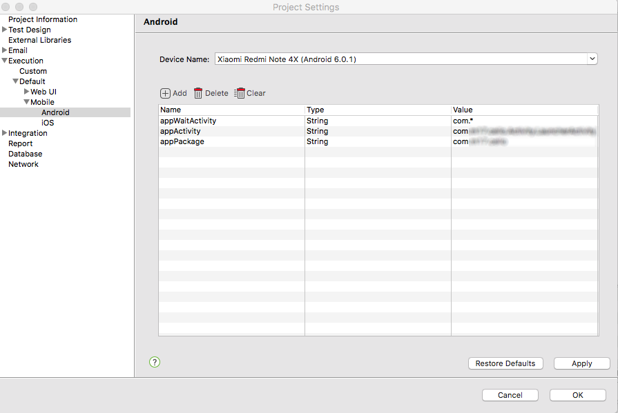Click the OK button
This screenshot has width=618, height=413.
[x=578, y=395]
